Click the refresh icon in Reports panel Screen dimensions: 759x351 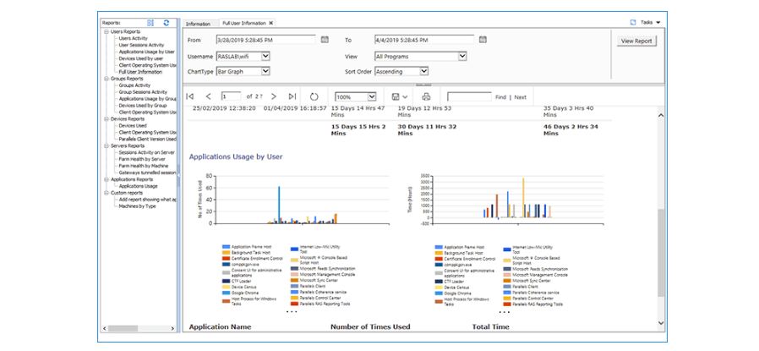(x=167, y=23)
